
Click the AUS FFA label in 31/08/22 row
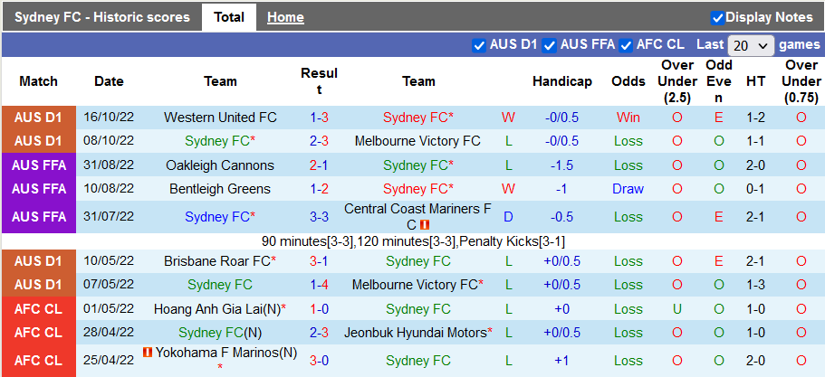pyautogui.click(x=38, y=165)
